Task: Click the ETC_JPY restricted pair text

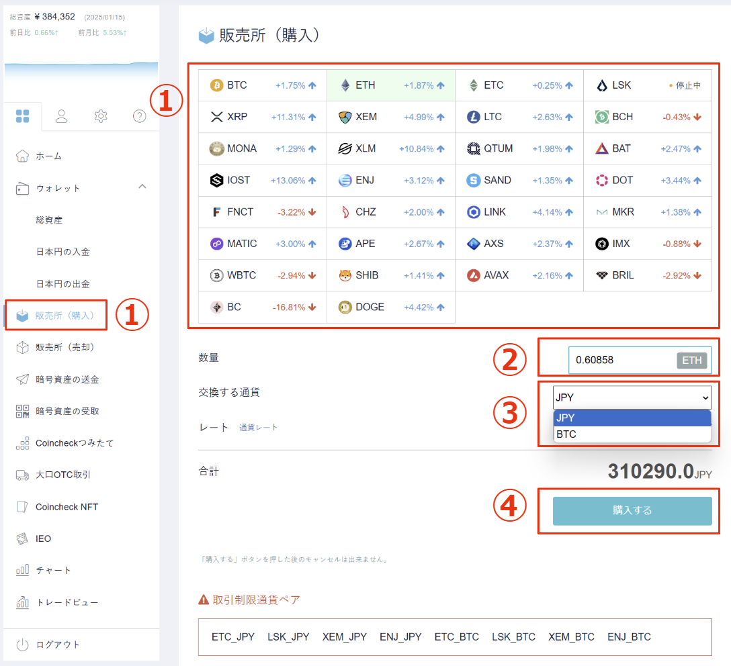Action: coord(233,637)
